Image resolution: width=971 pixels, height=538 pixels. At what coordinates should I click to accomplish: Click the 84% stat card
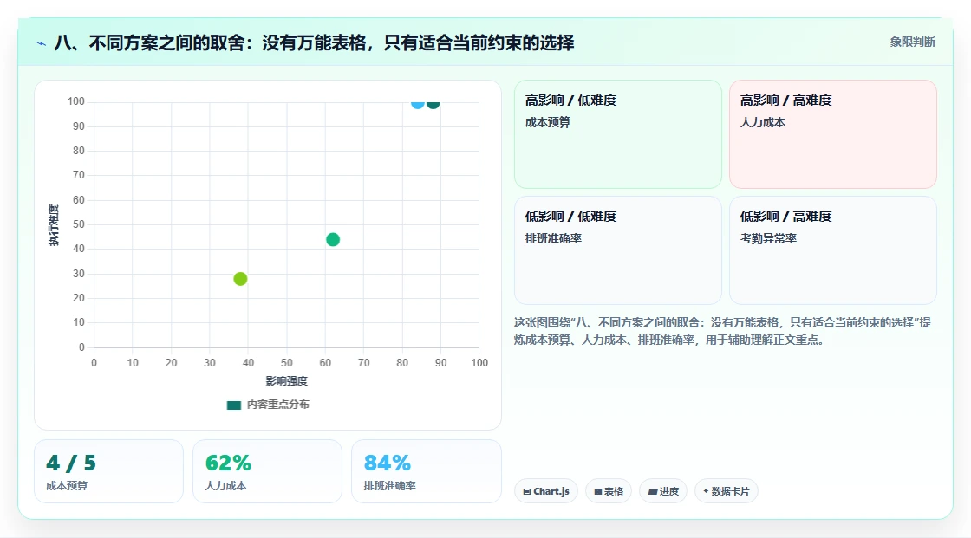click(426, 471)
